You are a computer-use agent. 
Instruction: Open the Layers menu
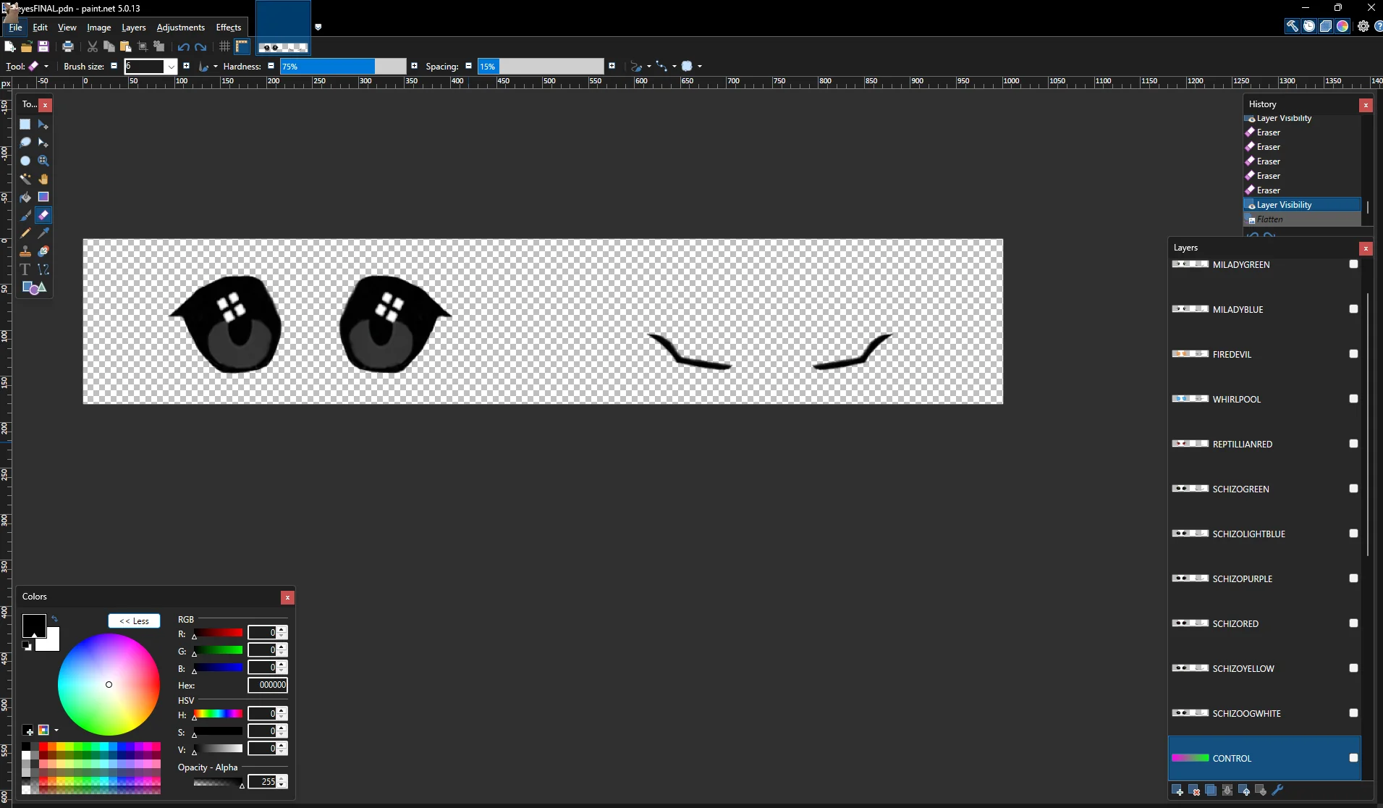click(x=133, y=28)
